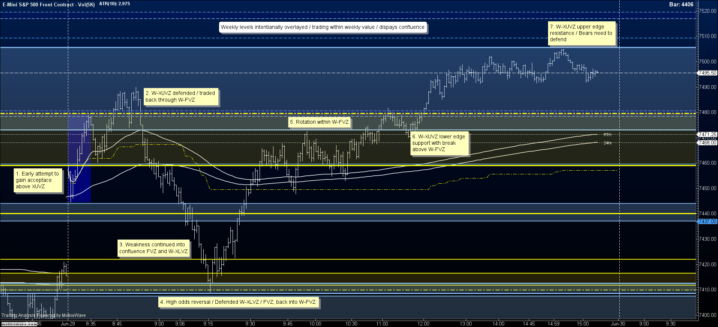Click the 11:00 time axis label
Viewport: 718px width, 327px height.
(382, 324)
